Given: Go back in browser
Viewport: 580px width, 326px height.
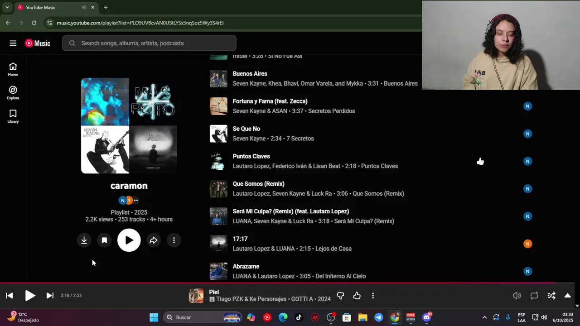Looking at the screenshot, I should [8, 23].
